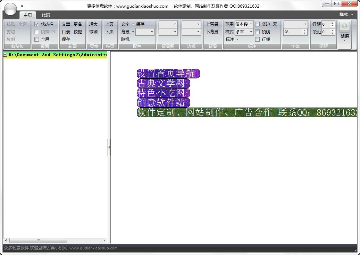Viewport: 360px width, 255px height.
Task: Click 挖掘 in the 新建 group
Action: coord(78,32)
